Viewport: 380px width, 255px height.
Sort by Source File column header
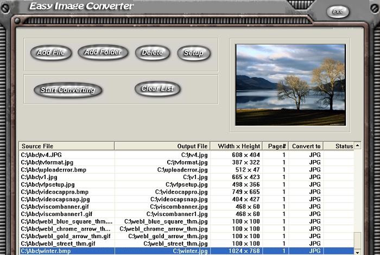(66, 146)
